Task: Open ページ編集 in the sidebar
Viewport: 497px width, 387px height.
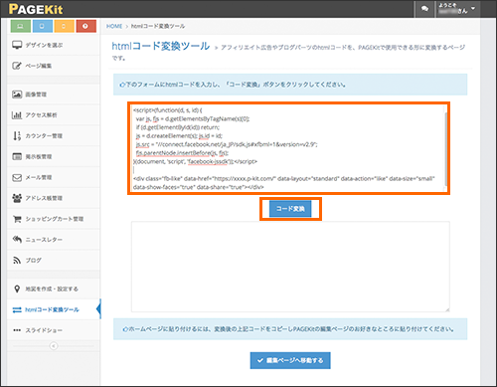Action: 53,66
